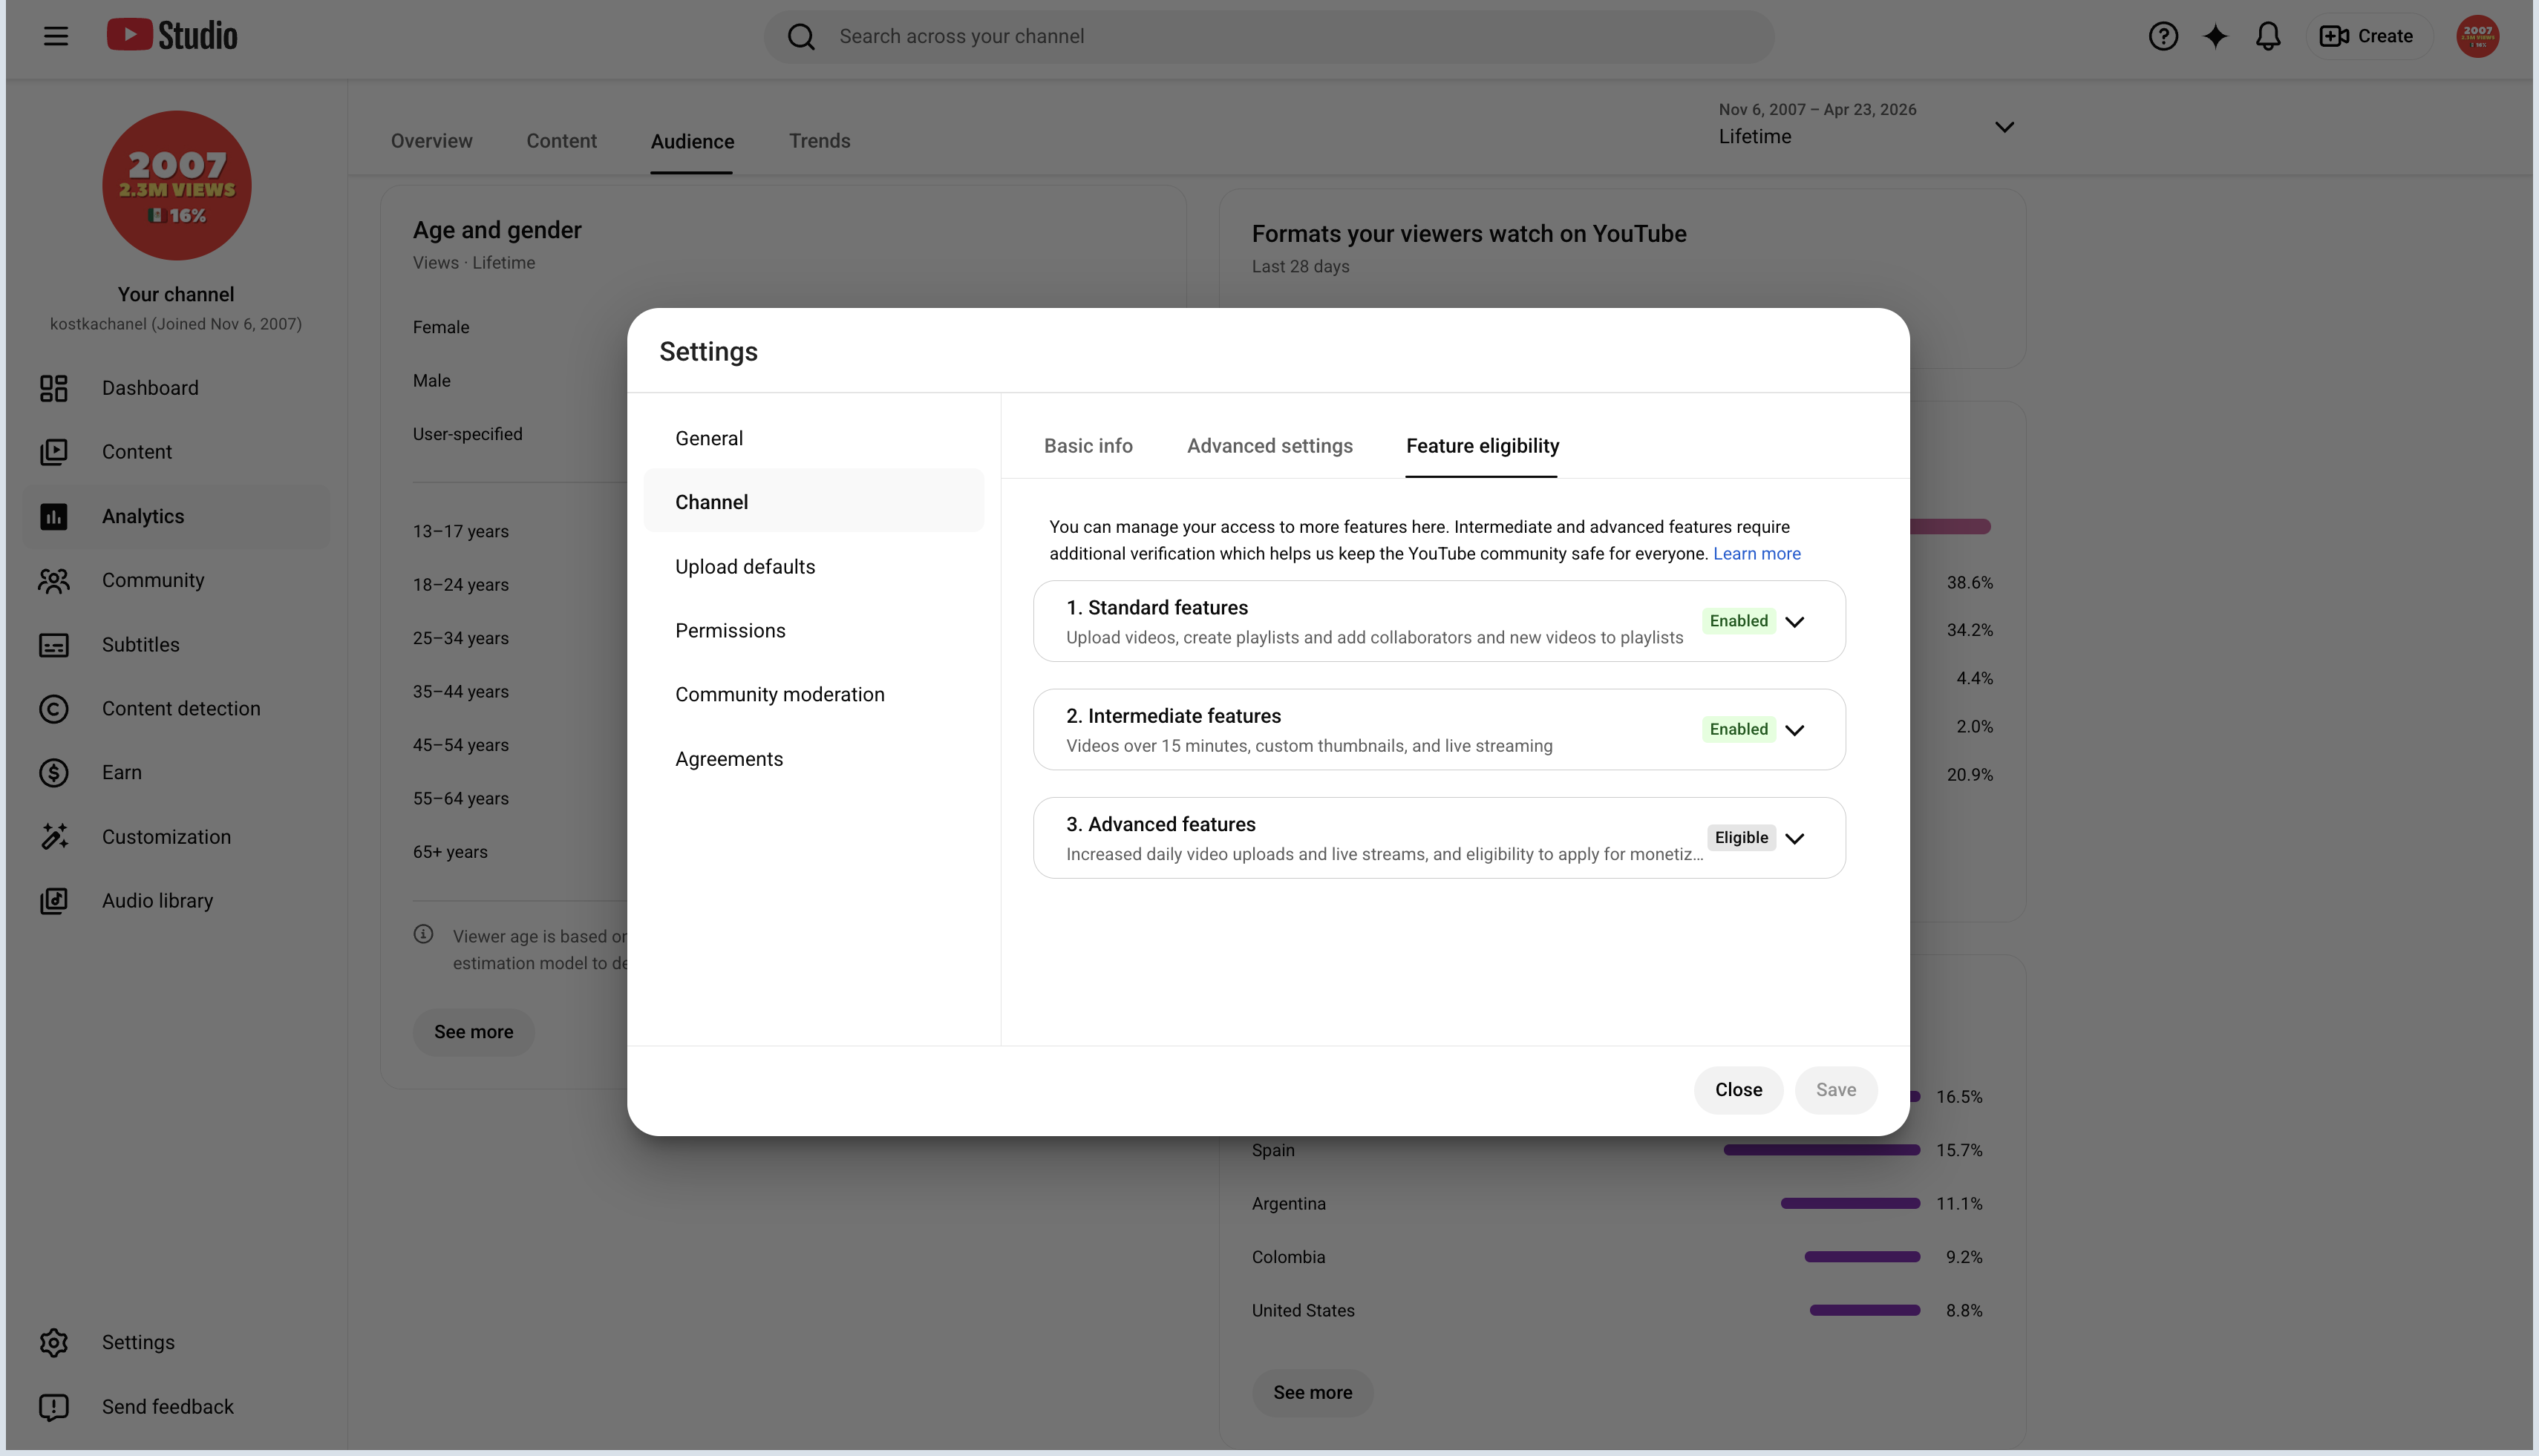Click the Dashboard sidebar icon

(54, 388)
